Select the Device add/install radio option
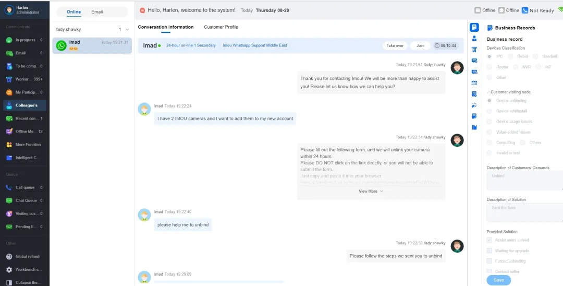The height and width of the screenshot is (286, 563). click(x=489, y=111)
